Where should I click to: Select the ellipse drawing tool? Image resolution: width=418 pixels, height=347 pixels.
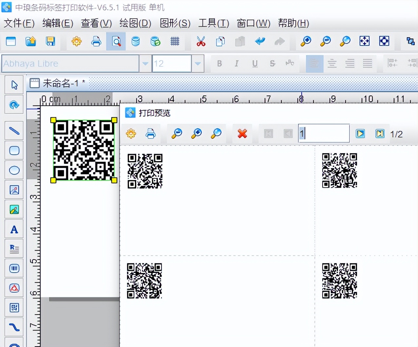[x=14, y=170]
